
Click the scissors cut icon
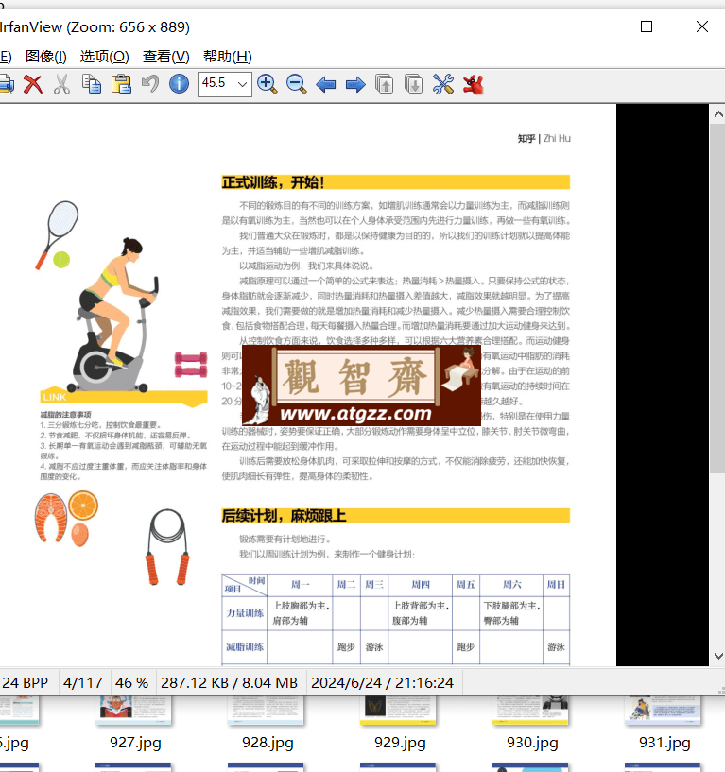61,84
